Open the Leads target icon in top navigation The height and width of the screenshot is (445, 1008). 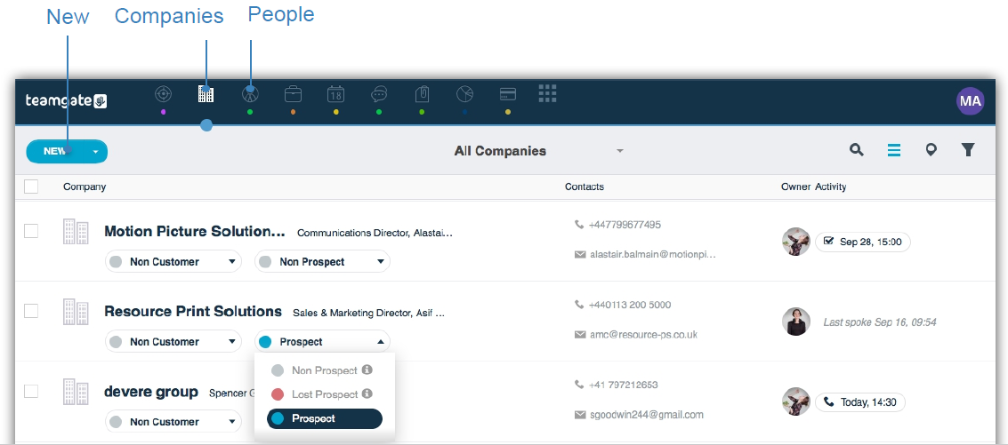point(164,94)
